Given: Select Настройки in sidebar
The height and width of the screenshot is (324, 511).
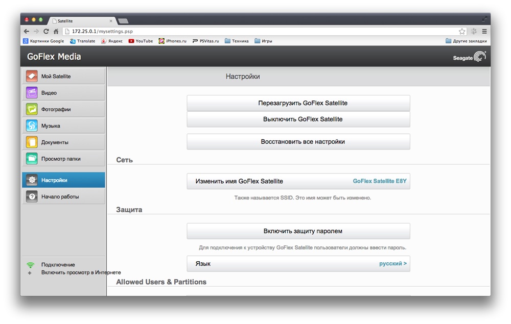Looking at the screenshot, I should pos(63,180).
